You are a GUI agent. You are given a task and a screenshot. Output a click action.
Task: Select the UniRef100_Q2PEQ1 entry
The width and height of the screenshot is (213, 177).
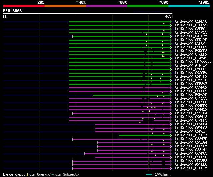click(x=191, y=29)
